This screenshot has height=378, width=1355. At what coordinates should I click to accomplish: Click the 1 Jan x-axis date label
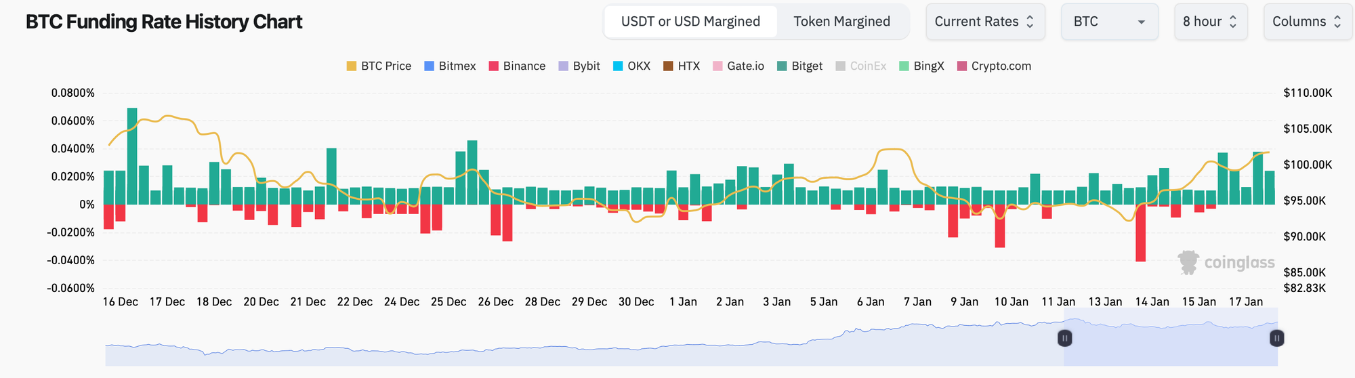coord(683,301)
